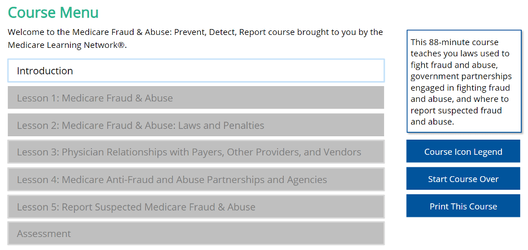
Task: Click "engaged in fighting fraud" in the info box
Action: [460, 88]
